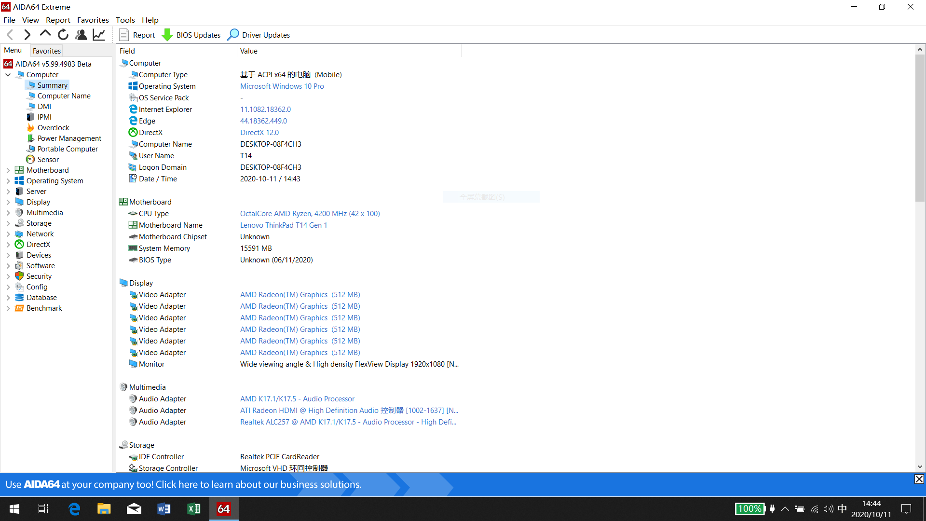Open the graph chart toolbar icon
The height and width of the screenshot is (521, 926).
(99, 35)
